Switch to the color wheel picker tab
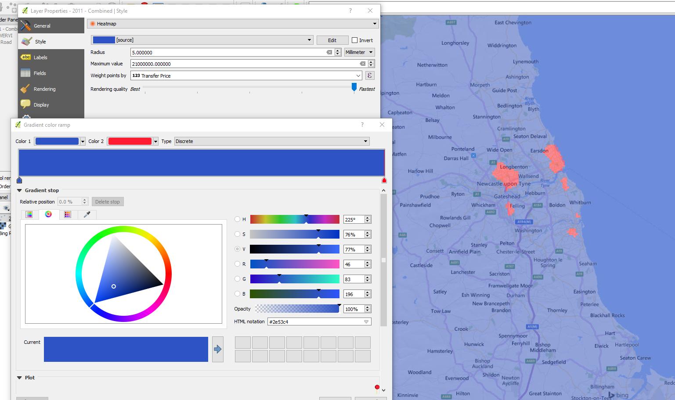 (48, 214)
